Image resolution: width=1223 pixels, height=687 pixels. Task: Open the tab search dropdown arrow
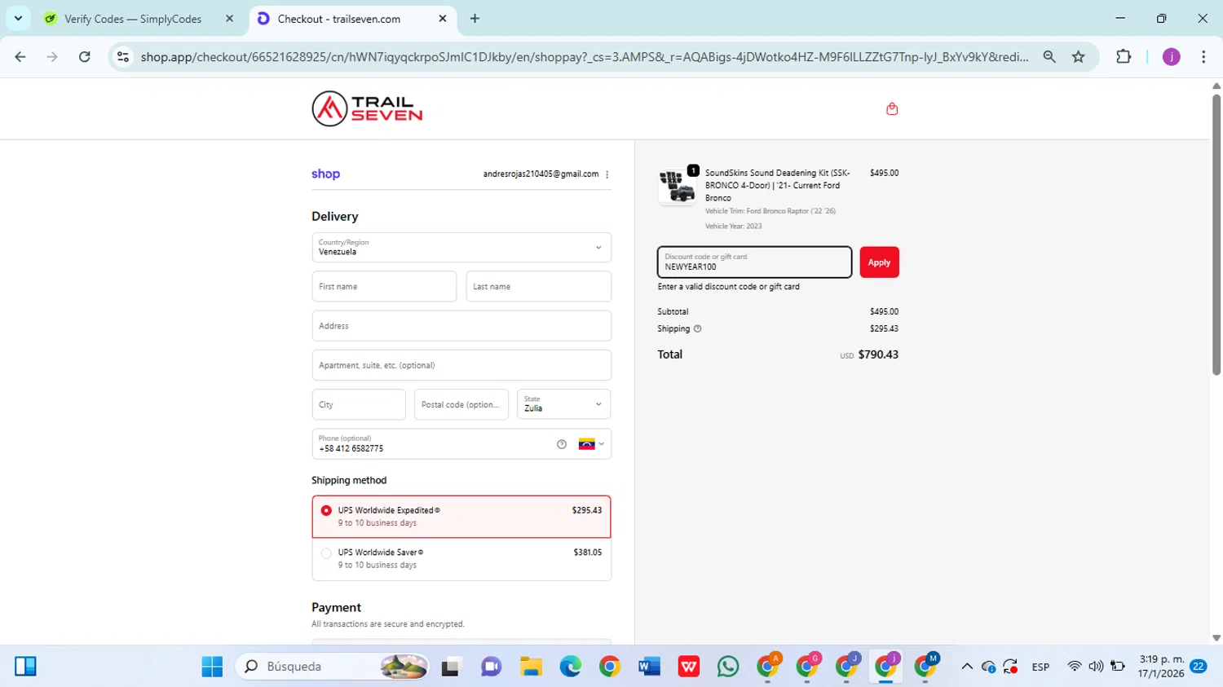coord(18,18)
